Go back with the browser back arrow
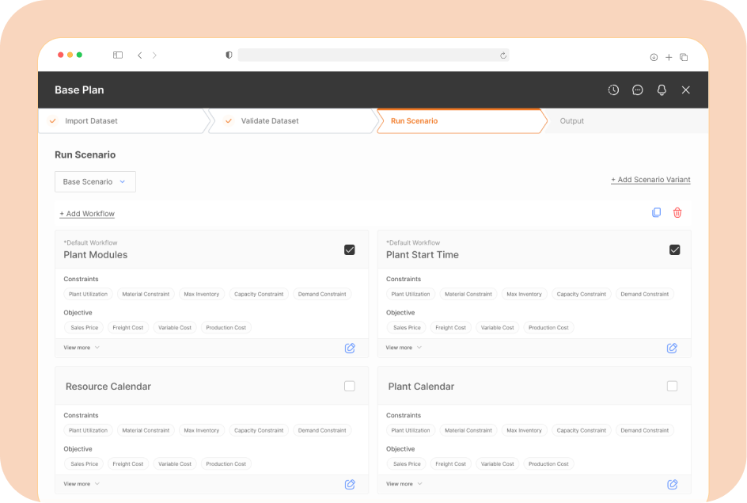Image resolution: width=747 pixels, height=503 pixels. 139,55
